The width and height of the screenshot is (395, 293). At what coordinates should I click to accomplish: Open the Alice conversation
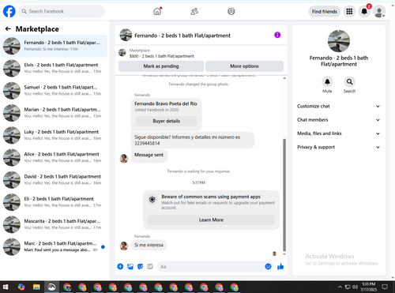coord(54,157)
